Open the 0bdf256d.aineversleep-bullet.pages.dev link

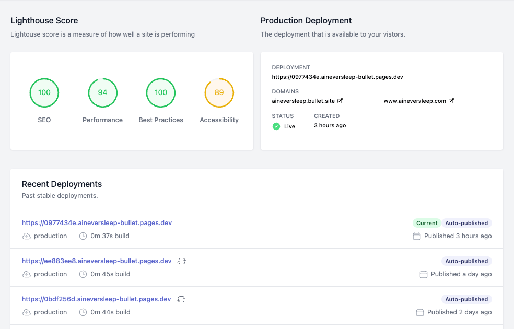tap(96, 299)
